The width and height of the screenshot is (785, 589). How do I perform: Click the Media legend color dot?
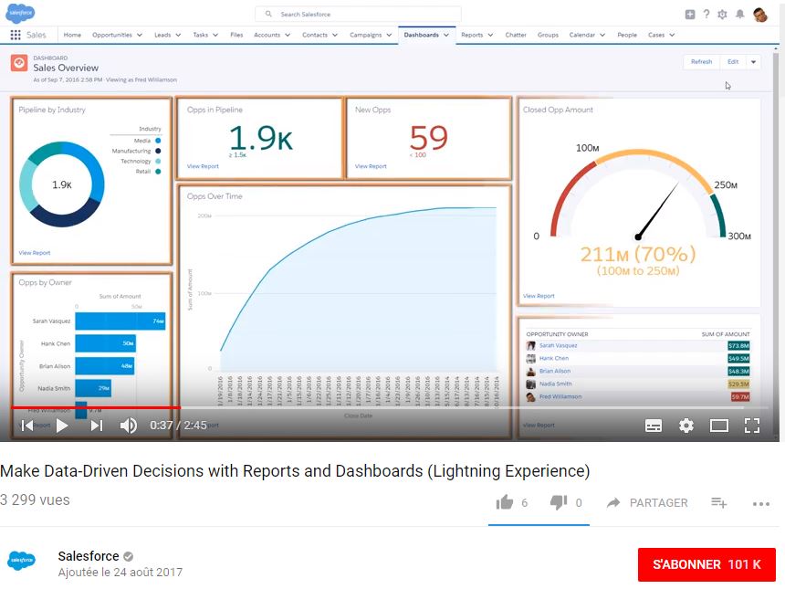click(x=158, y=141)
